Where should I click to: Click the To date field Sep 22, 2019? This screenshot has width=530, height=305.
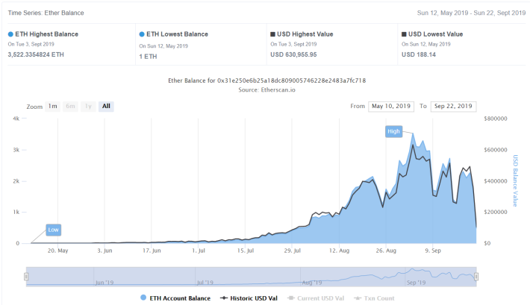click(454, 107)
